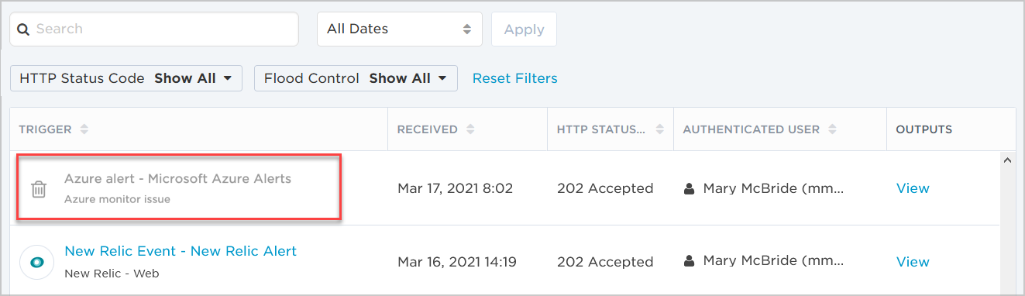Click the trash icon beside Azure alert
Image resolution: width=1025 pixels, height=296 pixels.
pyautogui.click(x=38, y=189)
